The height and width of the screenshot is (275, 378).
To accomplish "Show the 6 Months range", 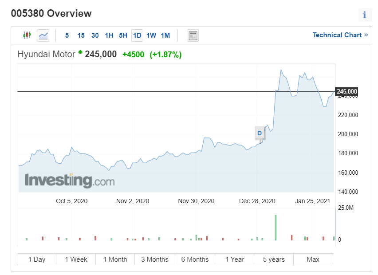I will pos(195,259).
